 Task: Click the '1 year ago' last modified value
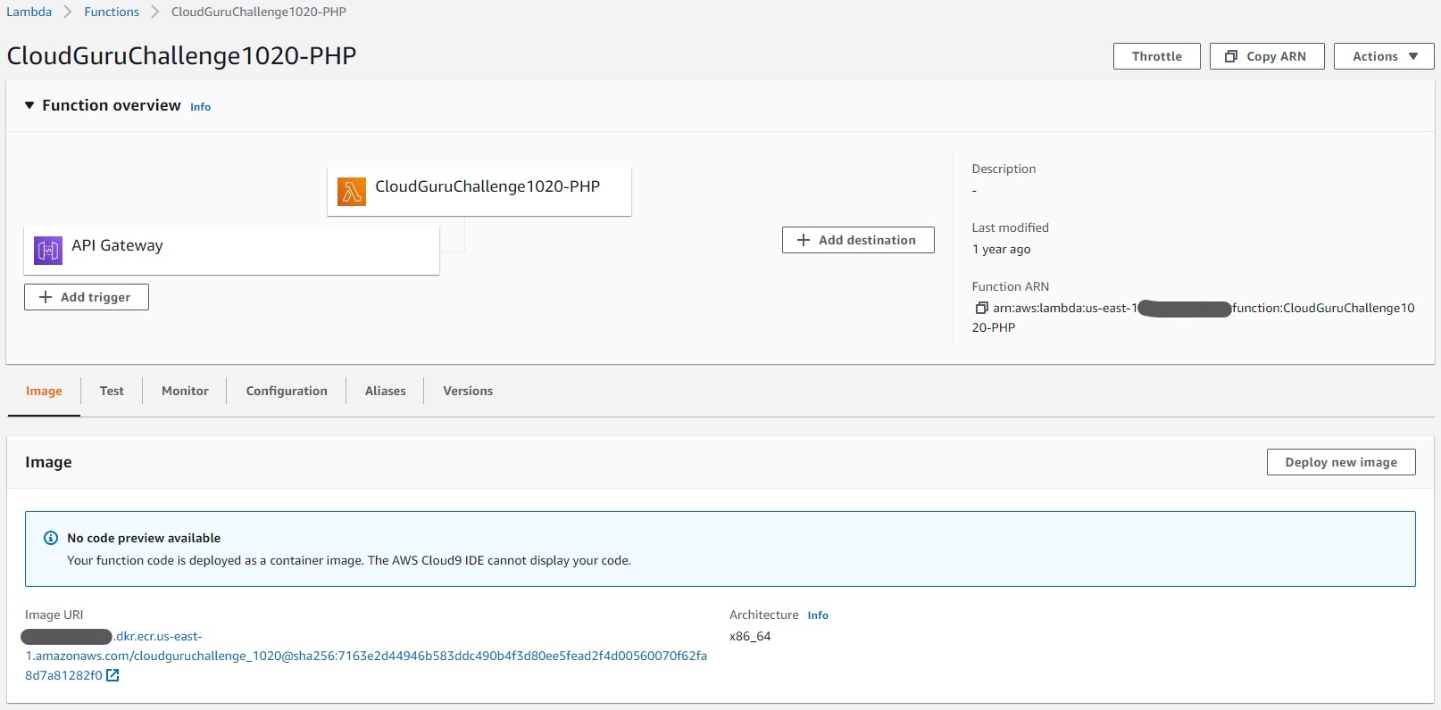pyautogui.click(x=1002, y=249)
